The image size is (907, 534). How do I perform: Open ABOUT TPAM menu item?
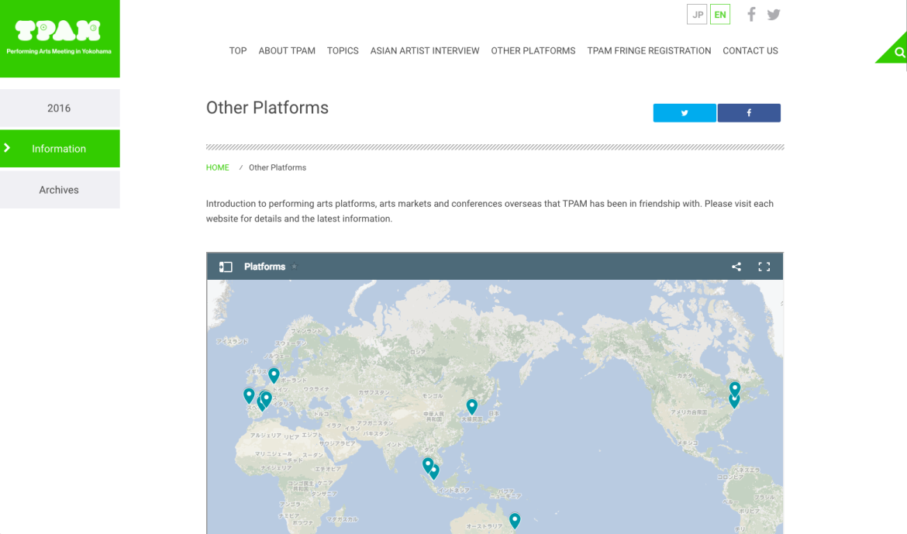pyautogui.click(x=287, y=51)
